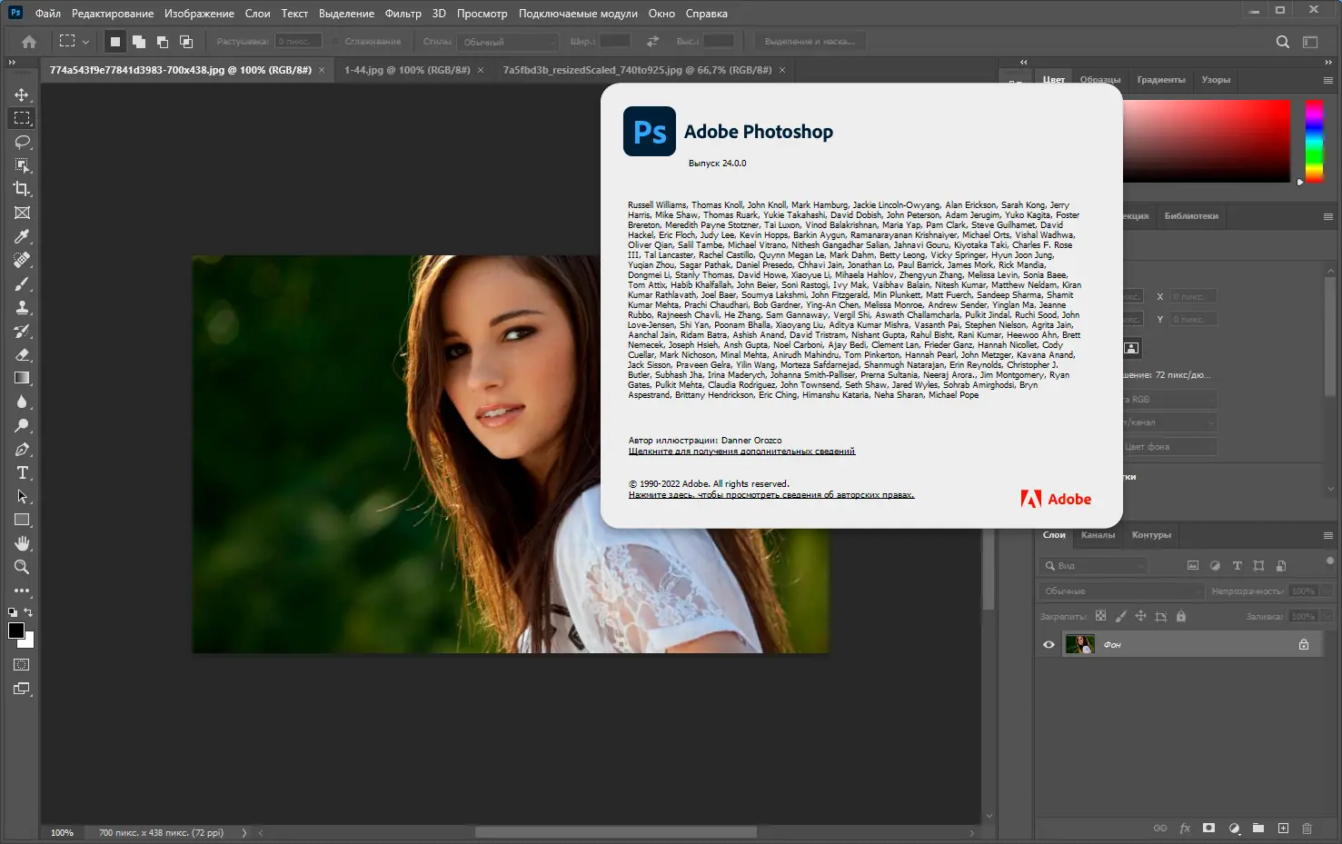Screen dimensions: 1342x844
Task: Create a new layer group
Action: point(1258,829)
